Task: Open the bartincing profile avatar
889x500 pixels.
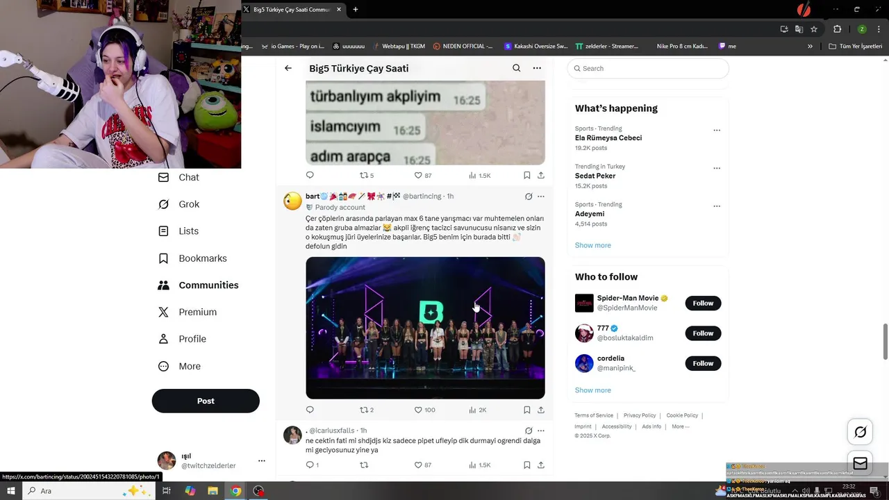Action: pyautogui.click(x=292, y=201)
